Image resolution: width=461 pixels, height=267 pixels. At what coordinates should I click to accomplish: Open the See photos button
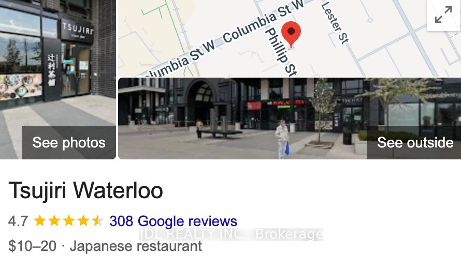69,143
